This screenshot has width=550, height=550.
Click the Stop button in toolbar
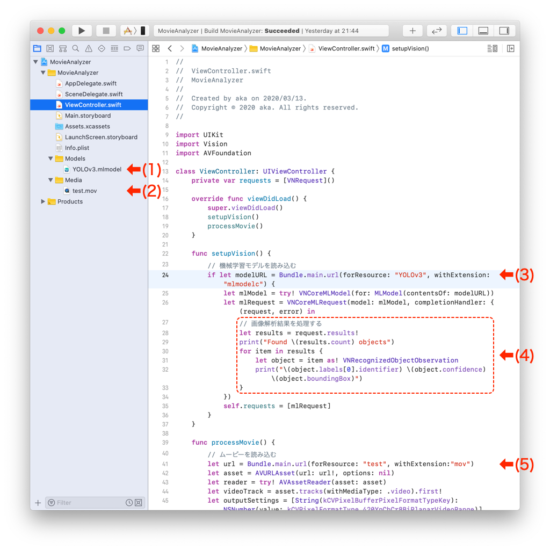106,31
